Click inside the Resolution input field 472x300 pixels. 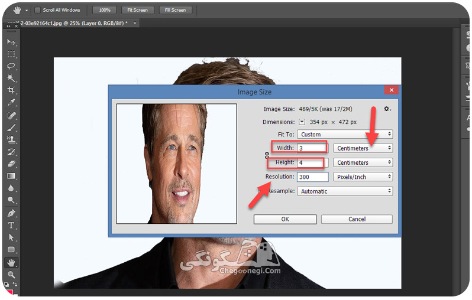(x=313, y=177)
